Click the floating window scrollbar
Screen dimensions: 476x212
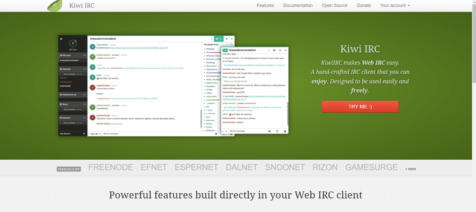pos(288,114)
